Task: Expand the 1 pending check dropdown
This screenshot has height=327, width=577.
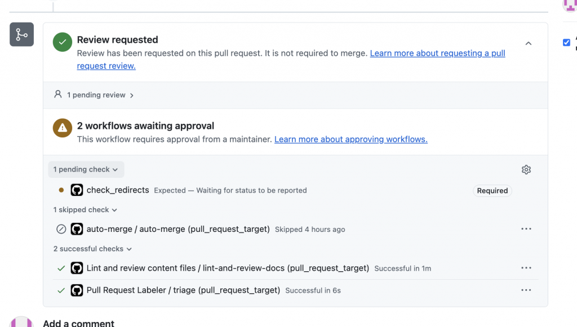Action: pos(86,169)
